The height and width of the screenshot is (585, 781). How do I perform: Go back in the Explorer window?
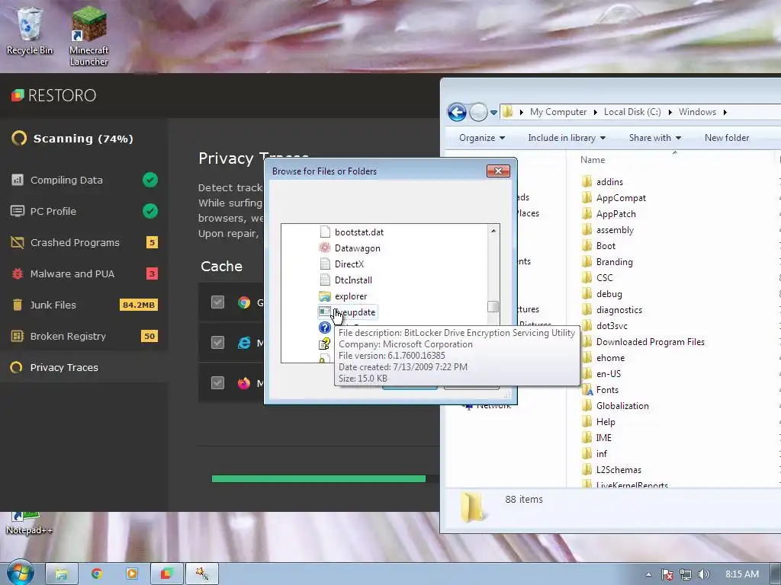click(457, 112)
